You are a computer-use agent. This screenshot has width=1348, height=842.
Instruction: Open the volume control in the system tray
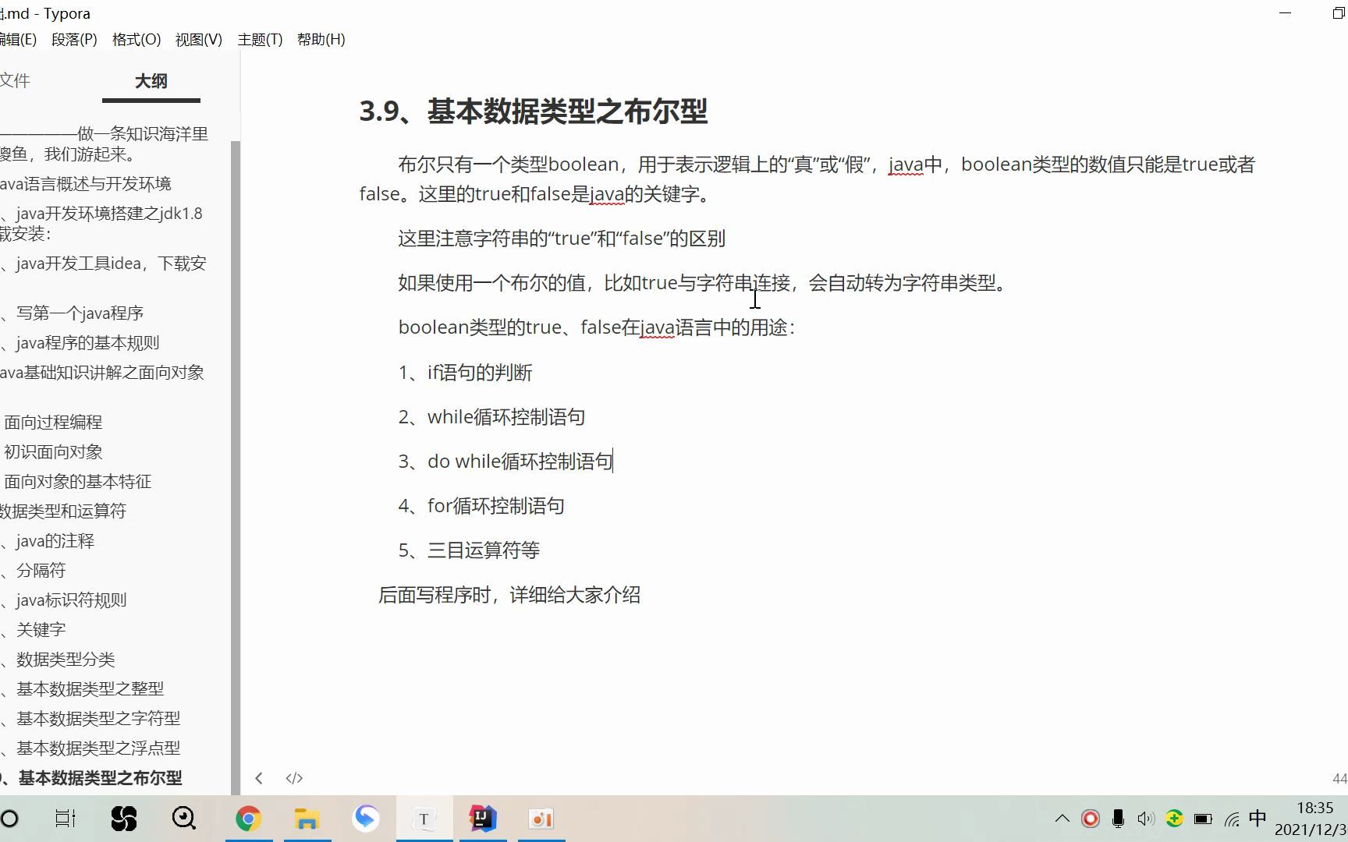(x=1146, y=819)
